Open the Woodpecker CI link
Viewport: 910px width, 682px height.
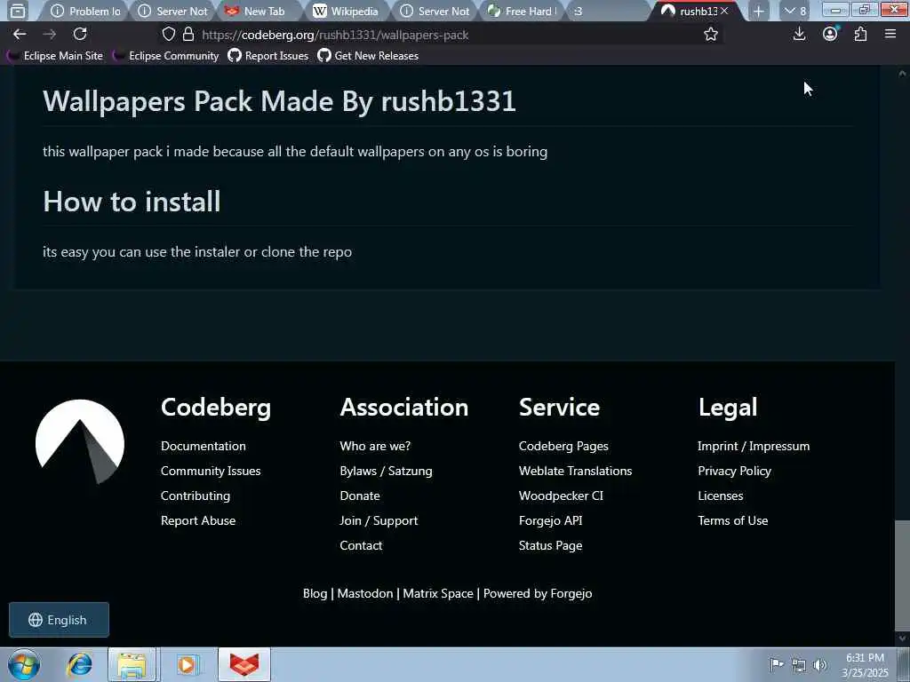click(x=561, y=496)
